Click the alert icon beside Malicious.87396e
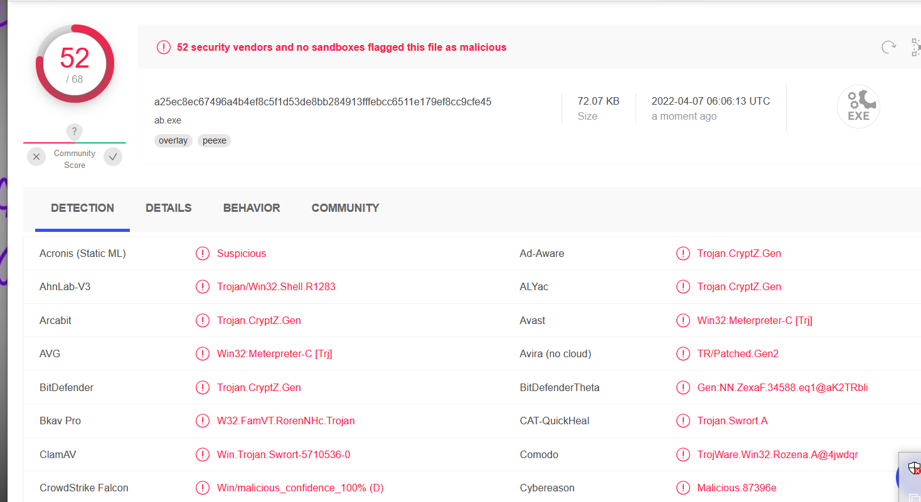921x502 pixels. coord(683,488)
